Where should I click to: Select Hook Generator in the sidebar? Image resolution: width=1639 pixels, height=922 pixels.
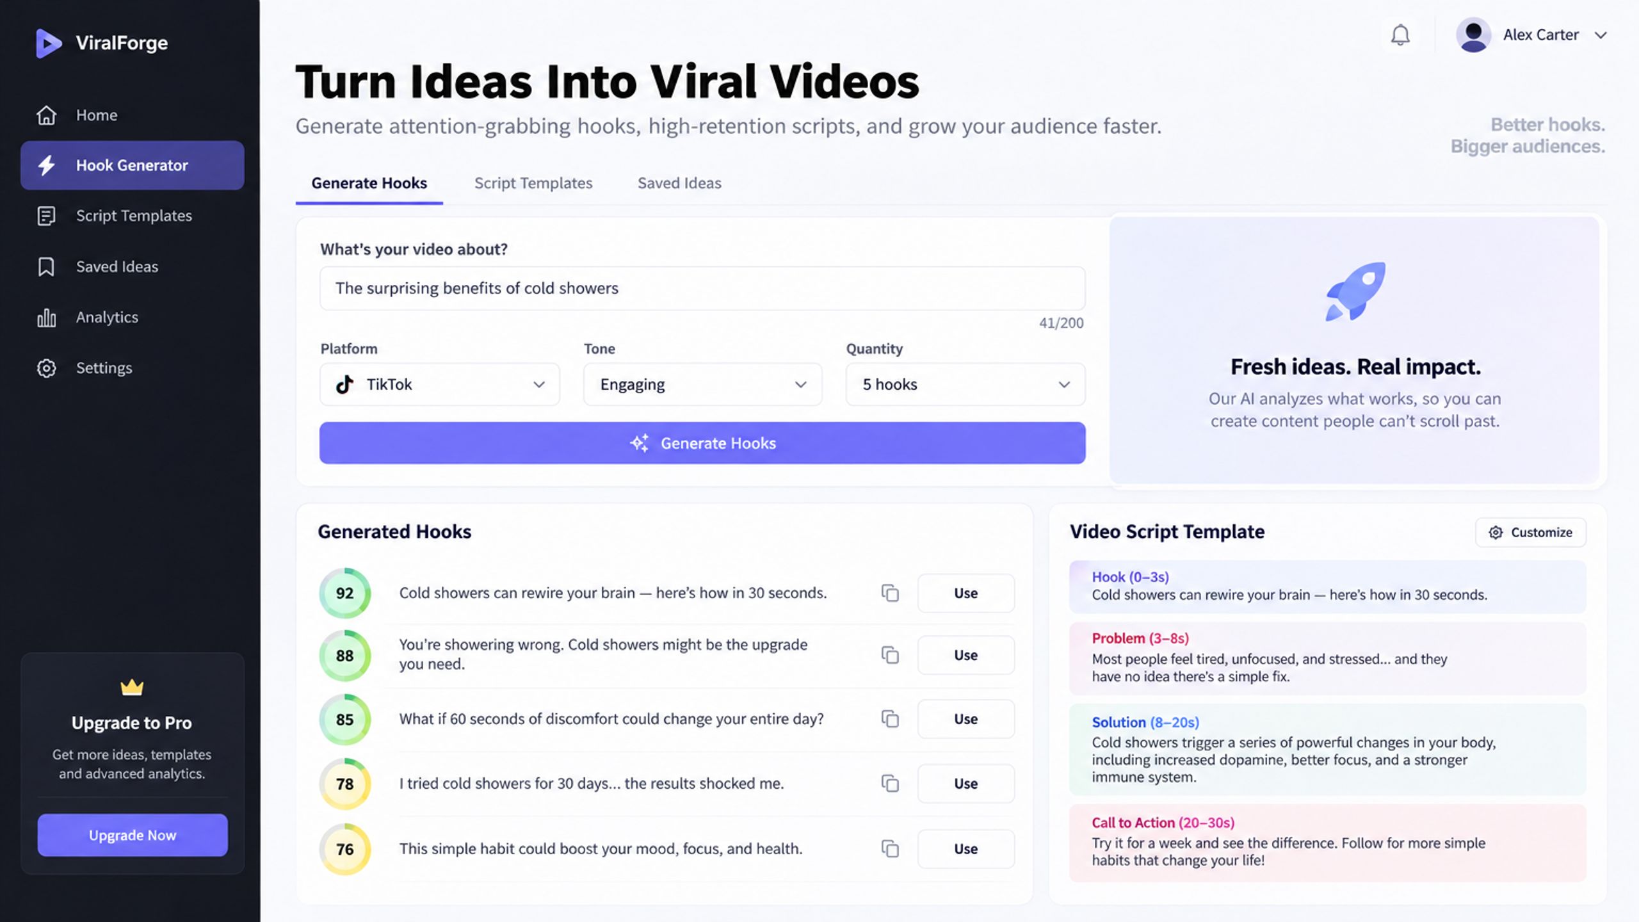pos(133,165)
